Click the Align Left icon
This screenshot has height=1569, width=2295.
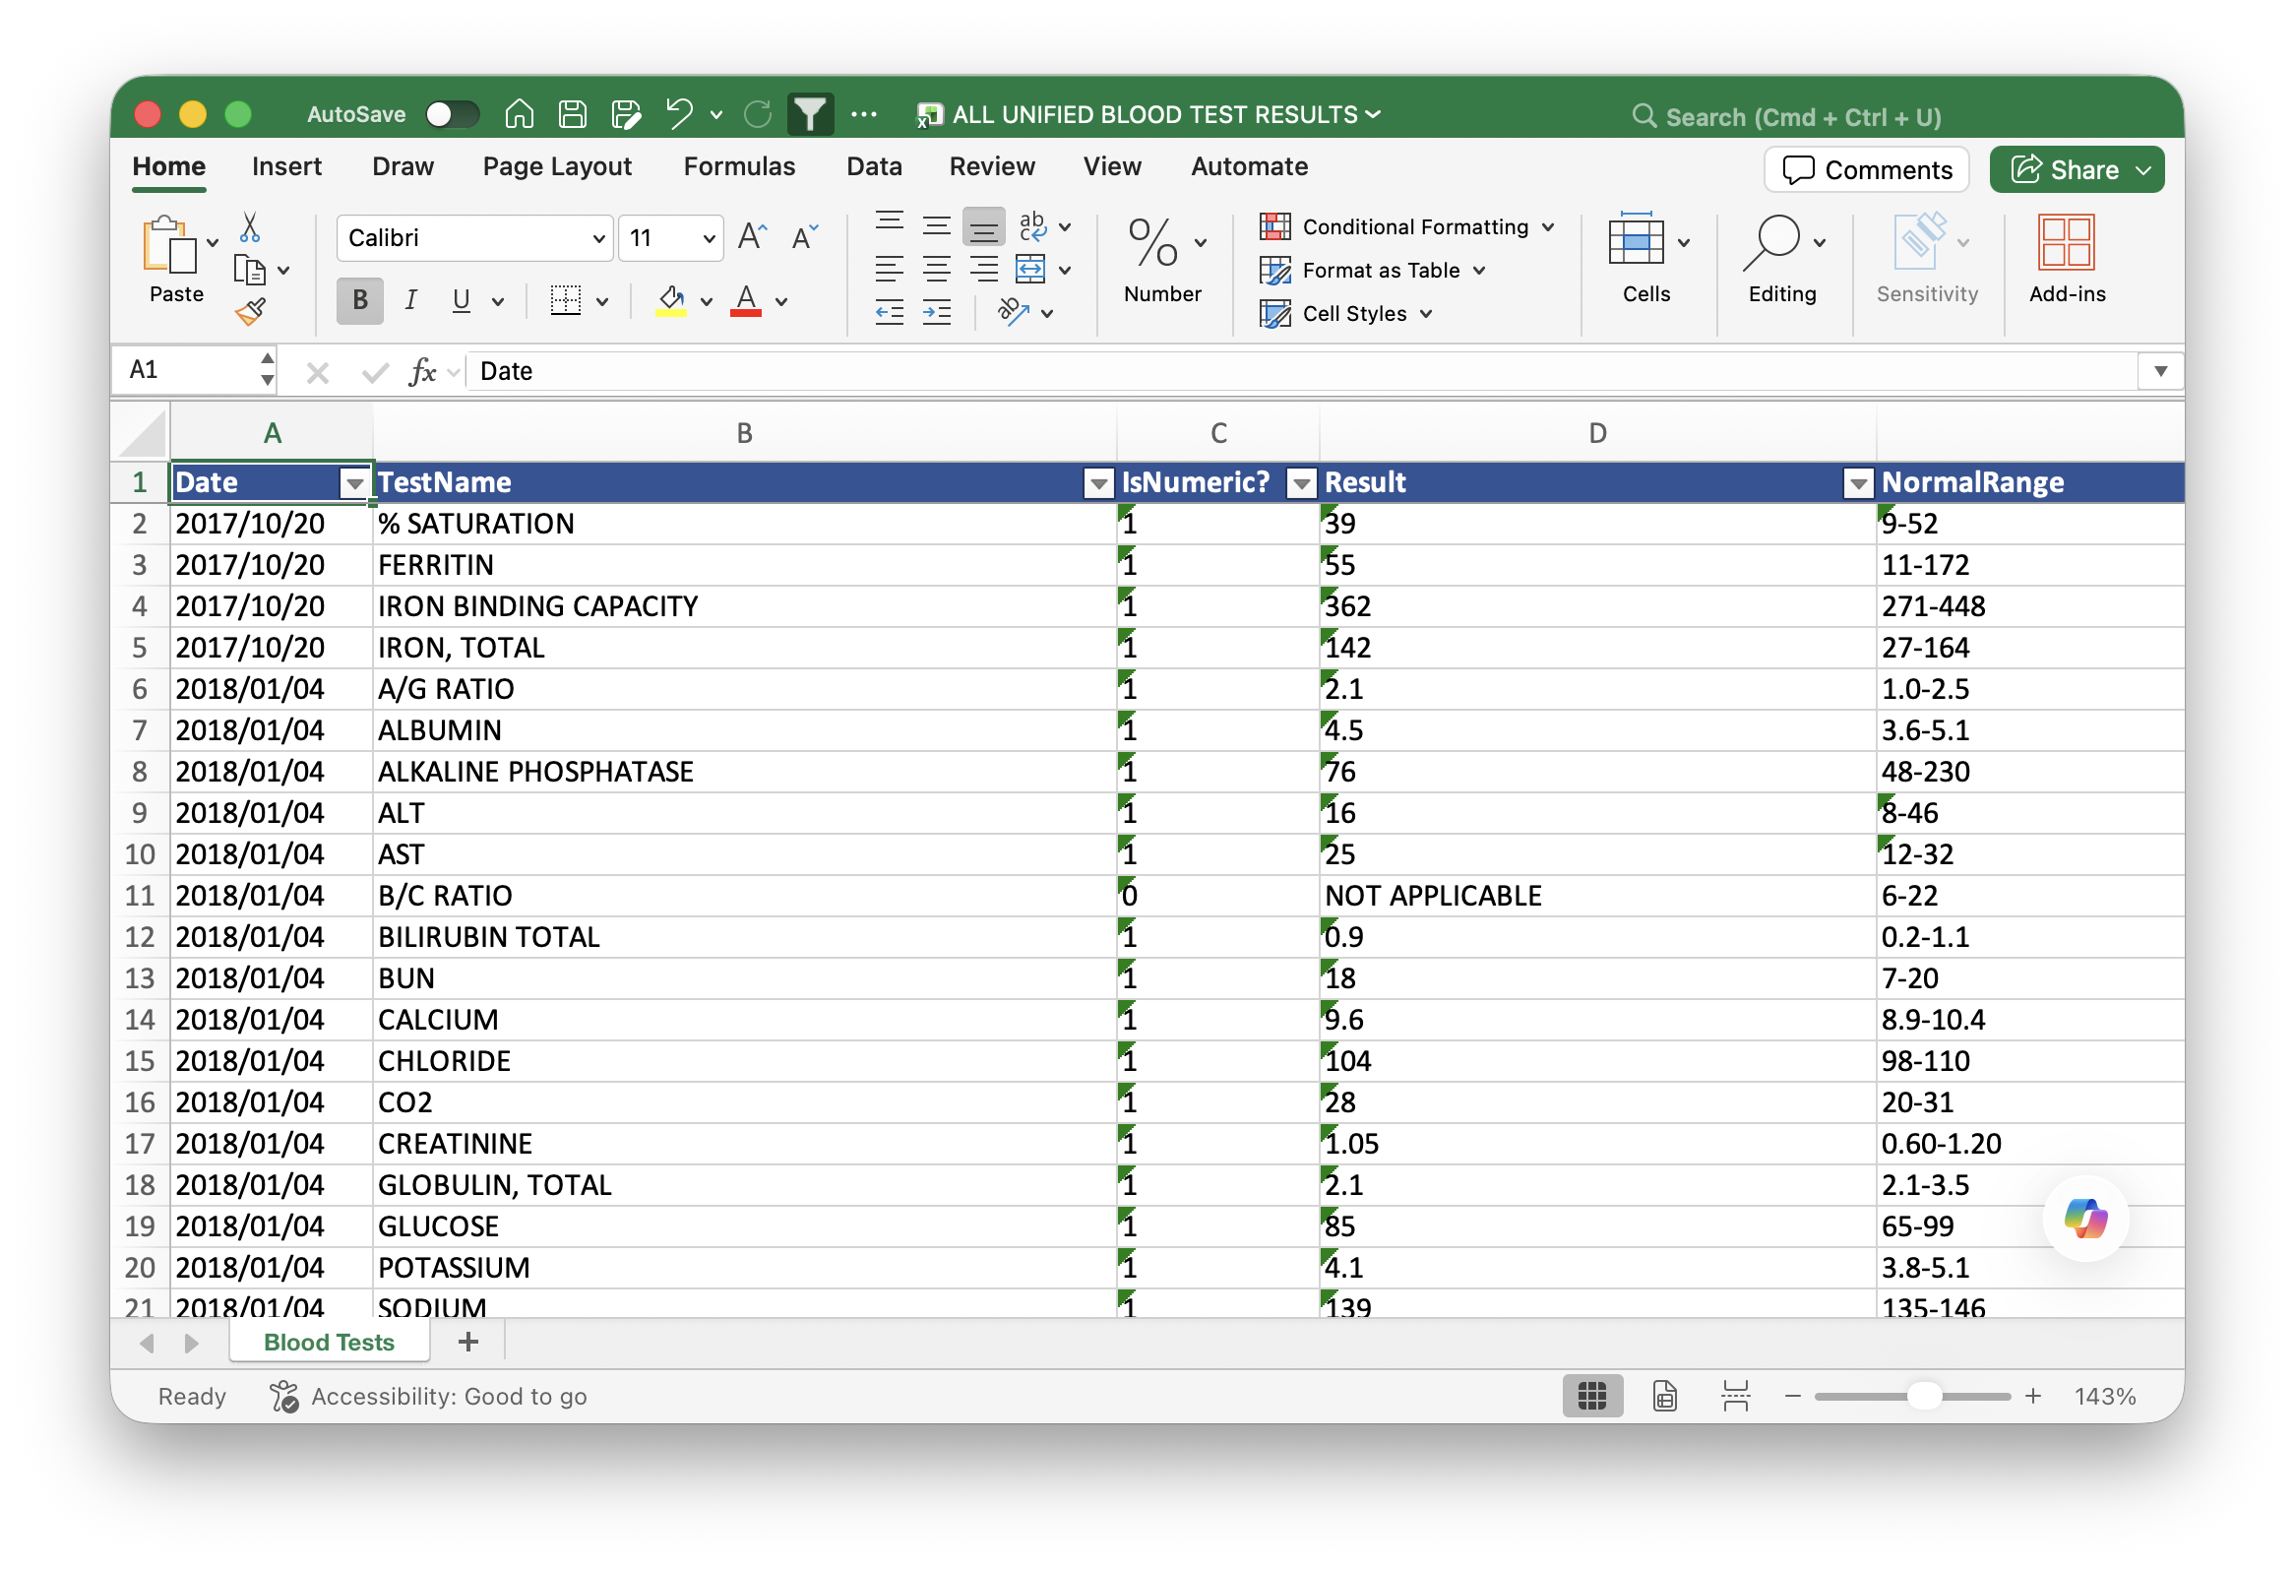pyautogui.click(x=889, y=270)
